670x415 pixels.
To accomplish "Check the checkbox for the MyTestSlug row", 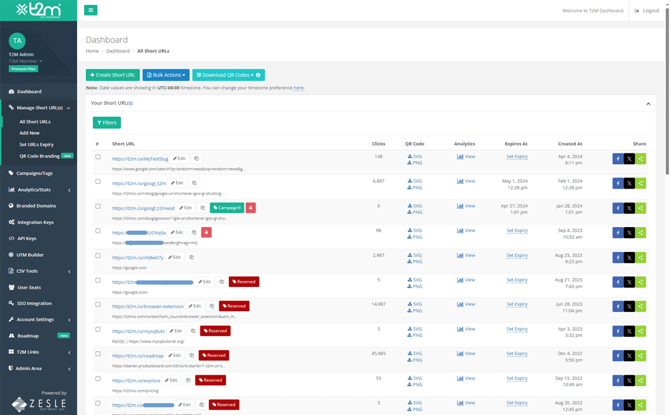I will pyautogui.click(x=98, y=156).
